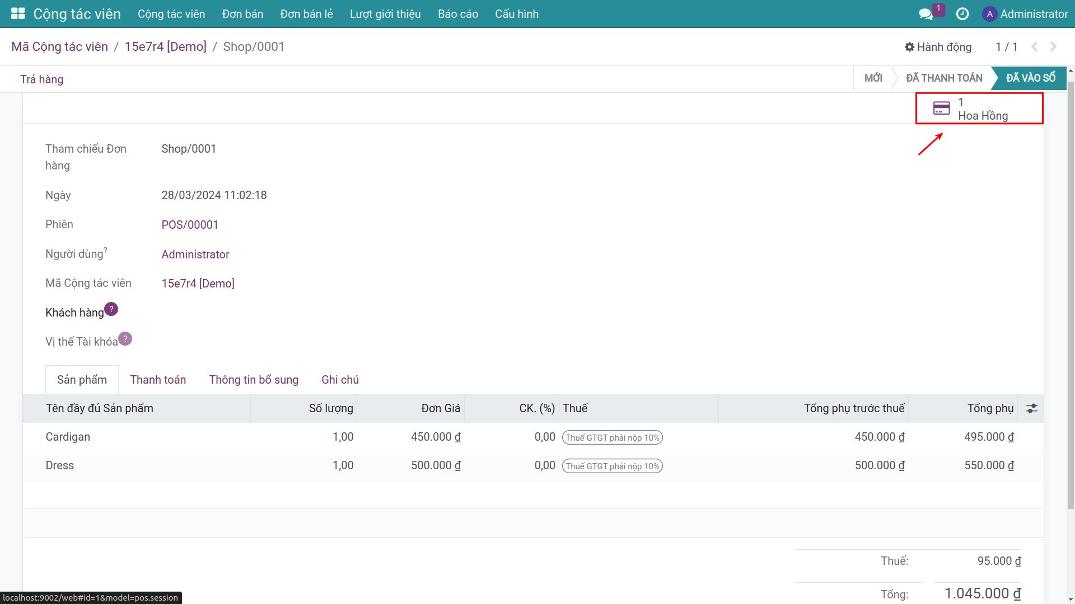Image resolution: width=1075 pixels, height=604 pixels.
Task: Switch to Thông tin bổ sung tab
Action: tap(254, 380)
